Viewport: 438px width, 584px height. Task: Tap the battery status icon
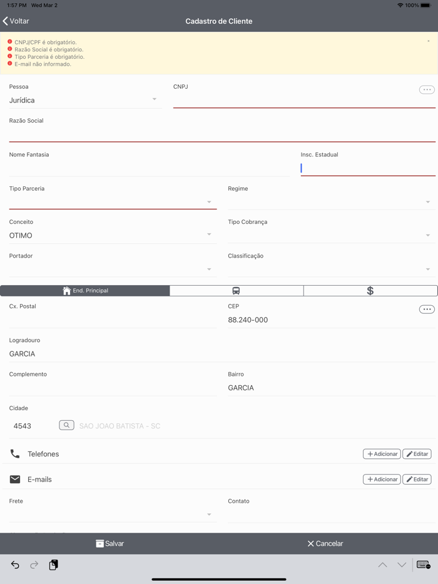[425, 5]
